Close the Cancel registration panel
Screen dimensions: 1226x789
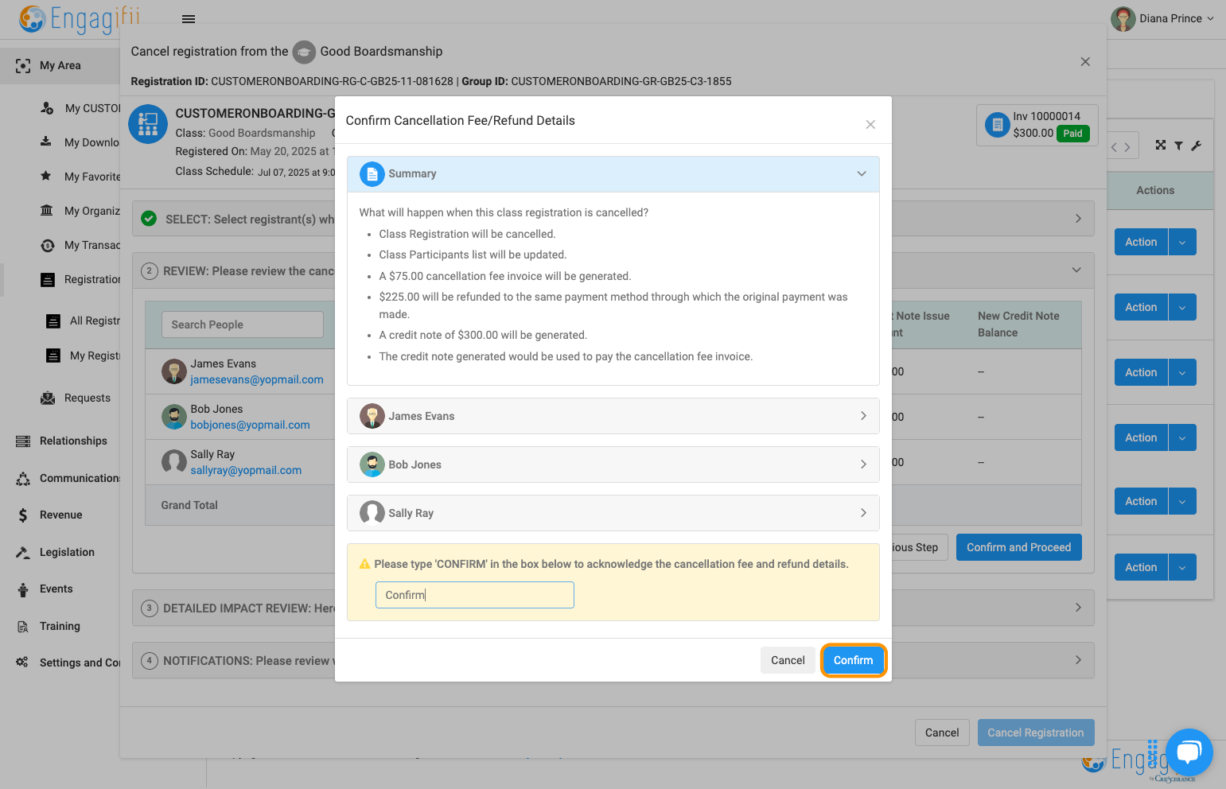(1085, 62)
